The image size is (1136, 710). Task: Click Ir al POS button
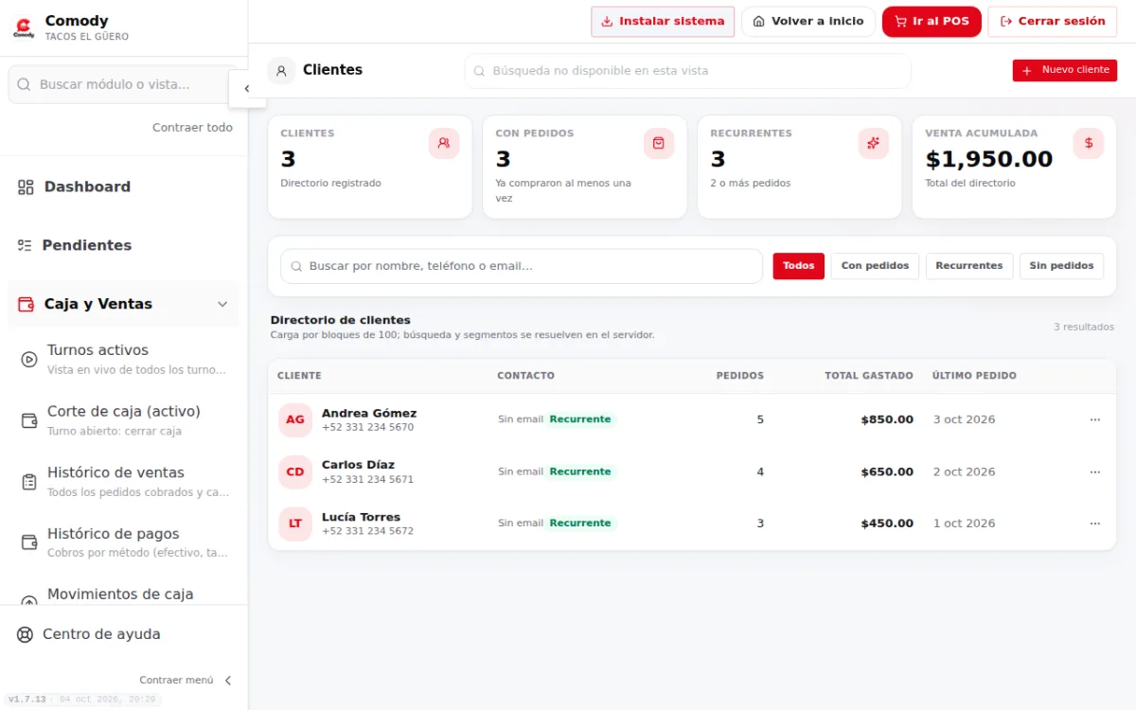click(932, 22)
